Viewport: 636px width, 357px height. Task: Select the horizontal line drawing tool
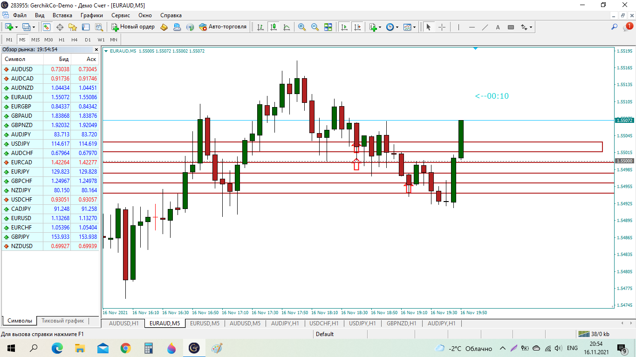[x=472, y=27]
